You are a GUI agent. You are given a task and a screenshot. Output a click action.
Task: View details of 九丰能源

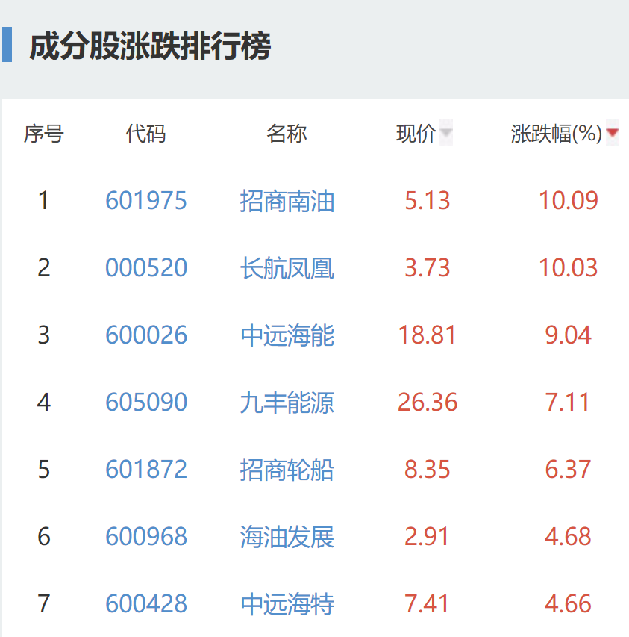[287, 402]
